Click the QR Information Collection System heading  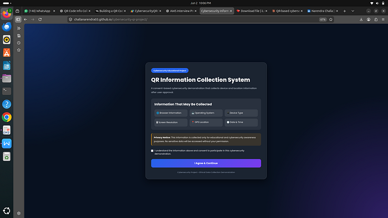[x=201, y=80]
